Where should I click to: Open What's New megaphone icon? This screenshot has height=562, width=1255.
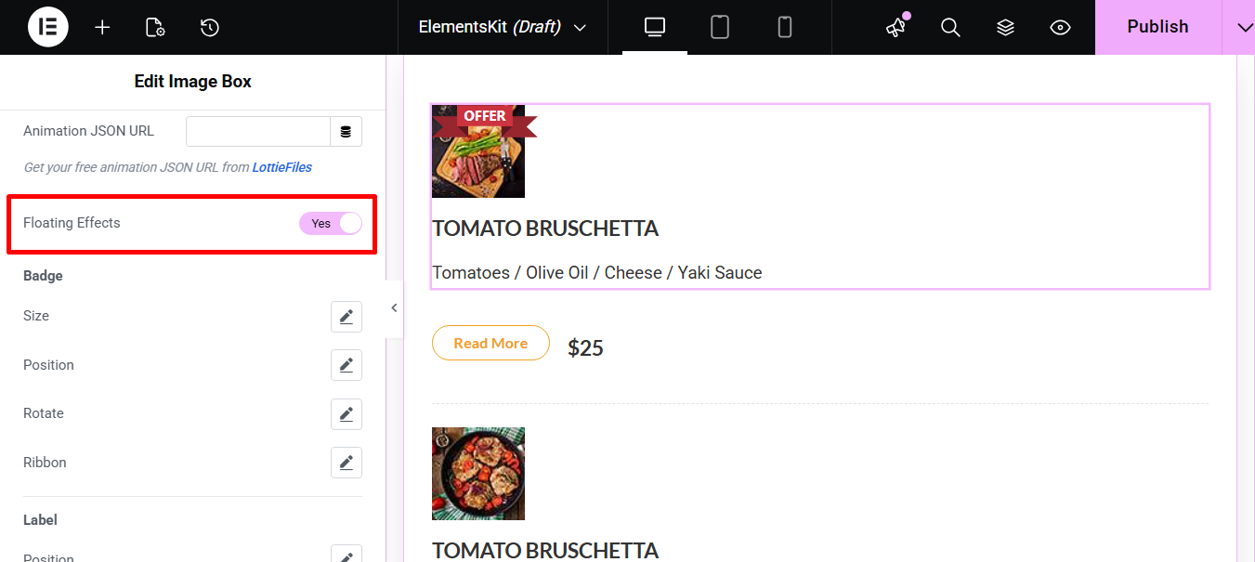point(895,27)
